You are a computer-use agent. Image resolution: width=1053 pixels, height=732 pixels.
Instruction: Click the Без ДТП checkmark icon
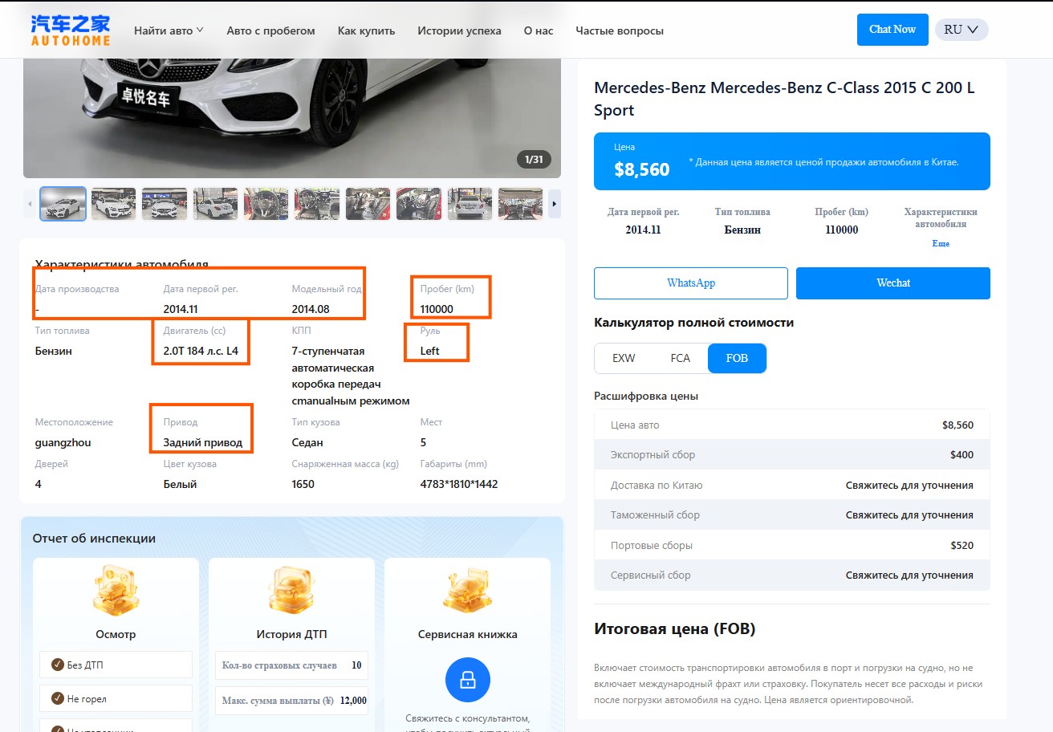(x=58, y=665)
